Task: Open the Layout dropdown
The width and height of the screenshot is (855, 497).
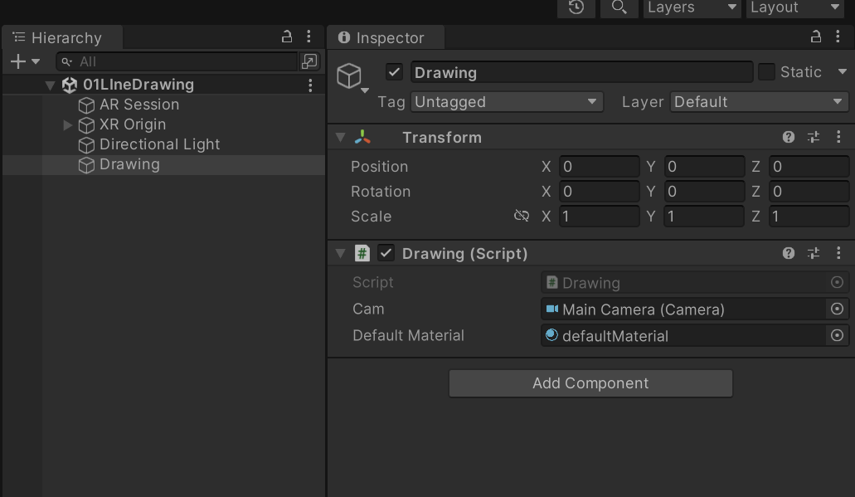Action: coord(795,7)
